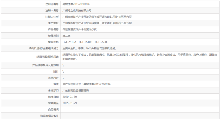Viewport: 221px width, 120px height.
Task: Click the 注册证编号 label cell
Action: pyautogui.click(x=31, y=4)
